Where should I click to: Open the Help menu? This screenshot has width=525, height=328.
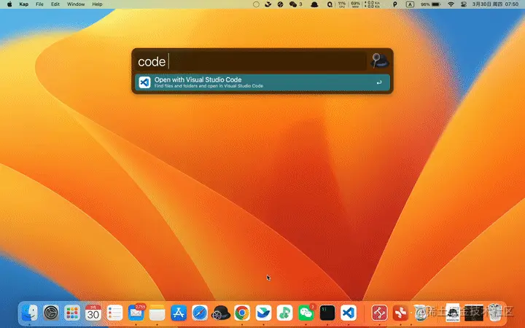coord(97,4)
